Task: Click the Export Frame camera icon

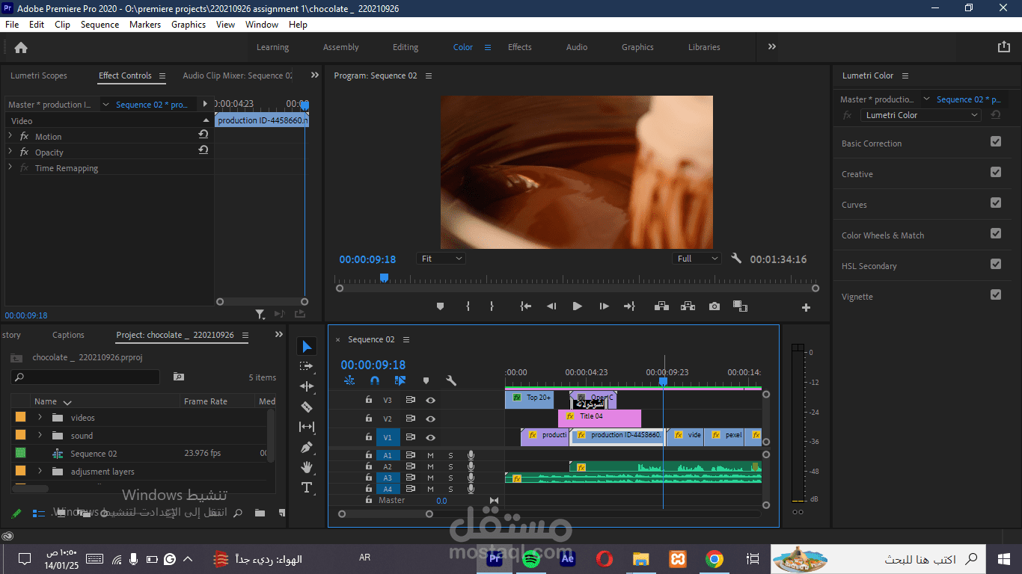Action: [x=715, y=306]
